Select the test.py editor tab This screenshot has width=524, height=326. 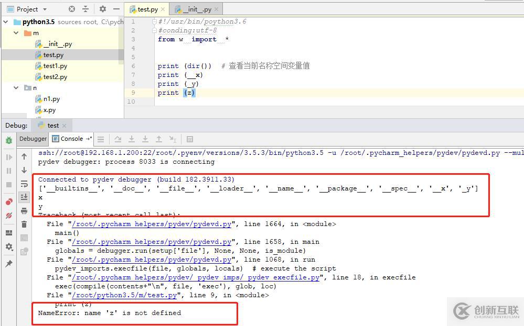pyautogui.click(x=147, y=9)
